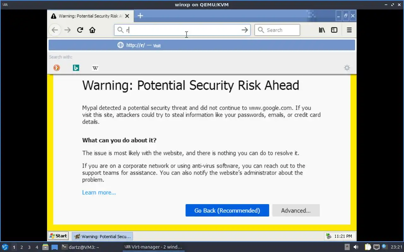Go back using the browser back arrow

tap(55, 30)
